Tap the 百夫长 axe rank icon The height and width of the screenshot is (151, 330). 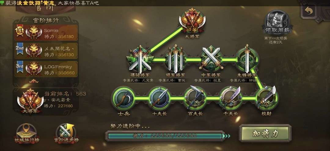(195, 98)
